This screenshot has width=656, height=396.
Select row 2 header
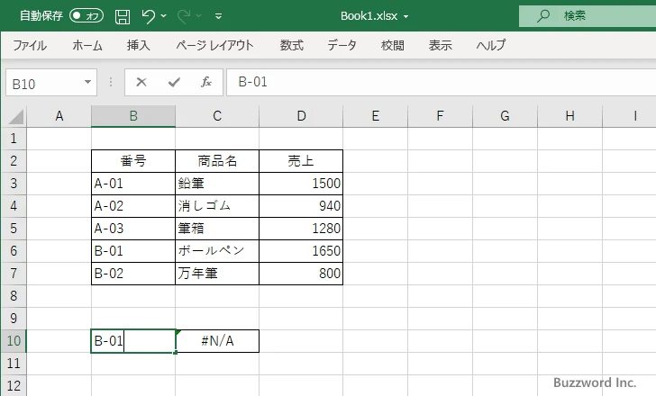pyautogui.click(x=14, y=161)
